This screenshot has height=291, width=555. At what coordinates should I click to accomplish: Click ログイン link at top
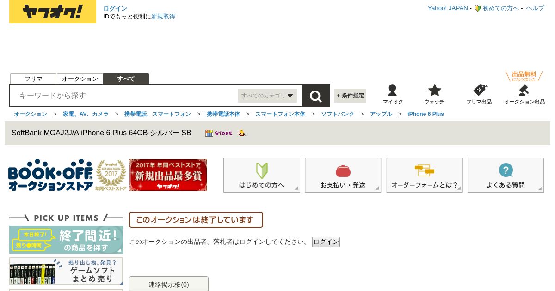[x=115, y=8]
